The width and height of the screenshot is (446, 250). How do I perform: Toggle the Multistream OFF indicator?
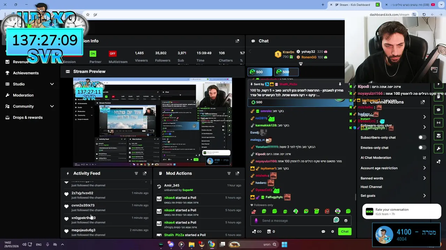(113, 53)
